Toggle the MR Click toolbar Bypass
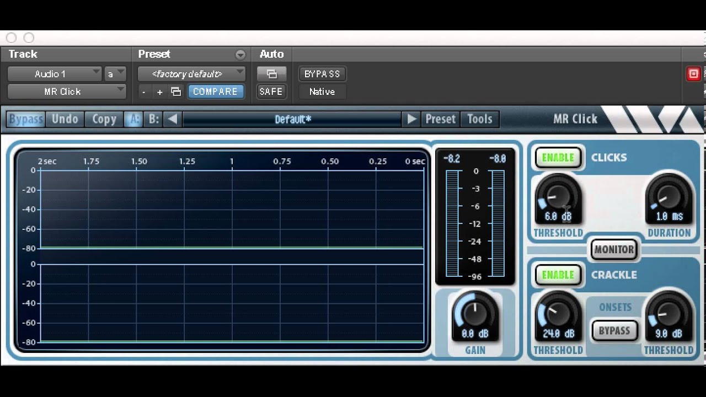The image size is (706, 397). pos(25,119)
